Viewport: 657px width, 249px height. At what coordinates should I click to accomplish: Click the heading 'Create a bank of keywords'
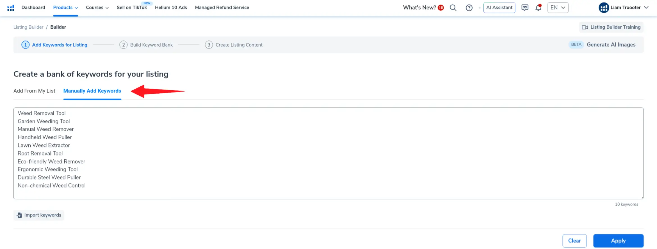click(91, 74)
